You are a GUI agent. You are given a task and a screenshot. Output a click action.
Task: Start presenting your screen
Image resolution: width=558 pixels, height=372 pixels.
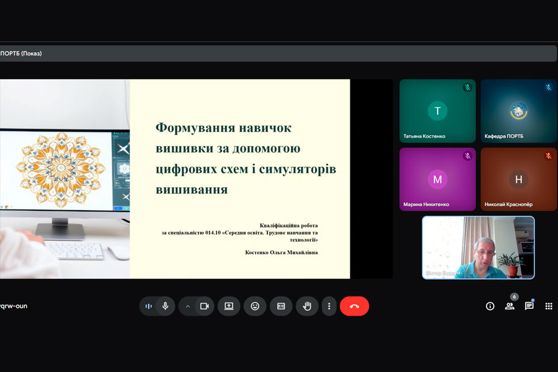229,306
